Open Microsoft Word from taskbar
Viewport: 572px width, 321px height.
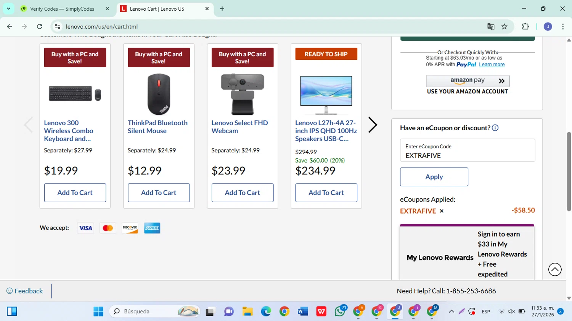(303, 311)
